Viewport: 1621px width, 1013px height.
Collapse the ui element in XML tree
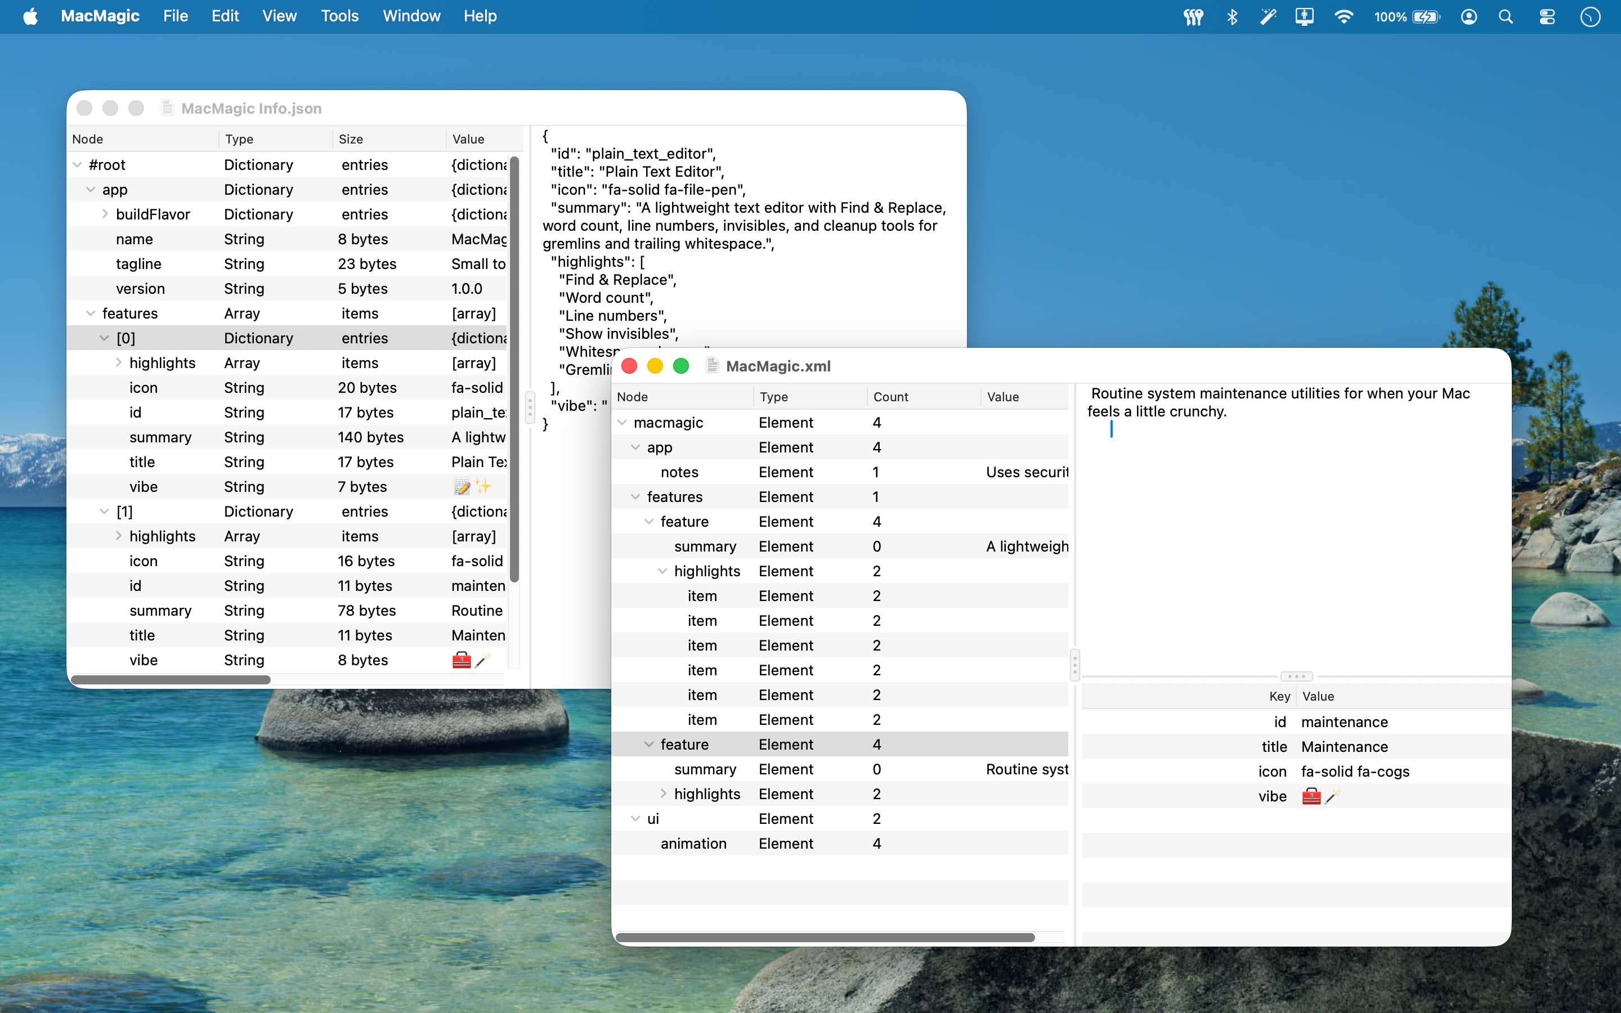click(635, 819)
